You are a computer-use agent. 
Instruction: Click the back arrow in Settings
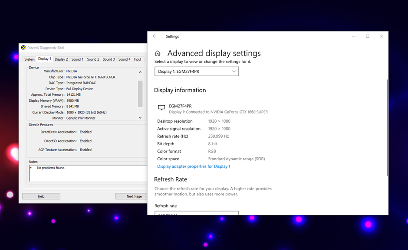click(x=155, y=36)
